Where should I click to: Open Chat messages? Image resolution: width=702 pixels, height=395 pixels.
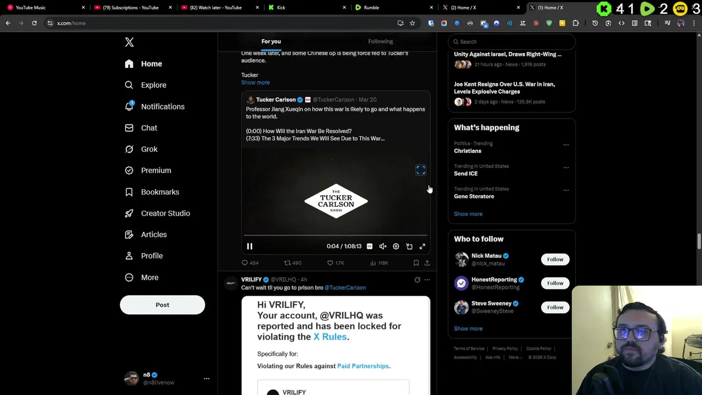141,128
